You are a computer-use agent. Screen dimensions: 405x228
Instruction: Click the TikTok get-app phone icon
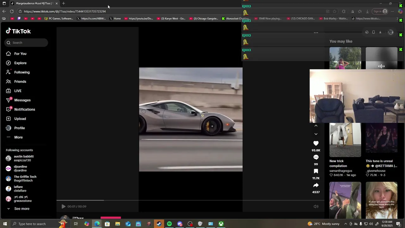pyautogui.click(x=373, y=32)
